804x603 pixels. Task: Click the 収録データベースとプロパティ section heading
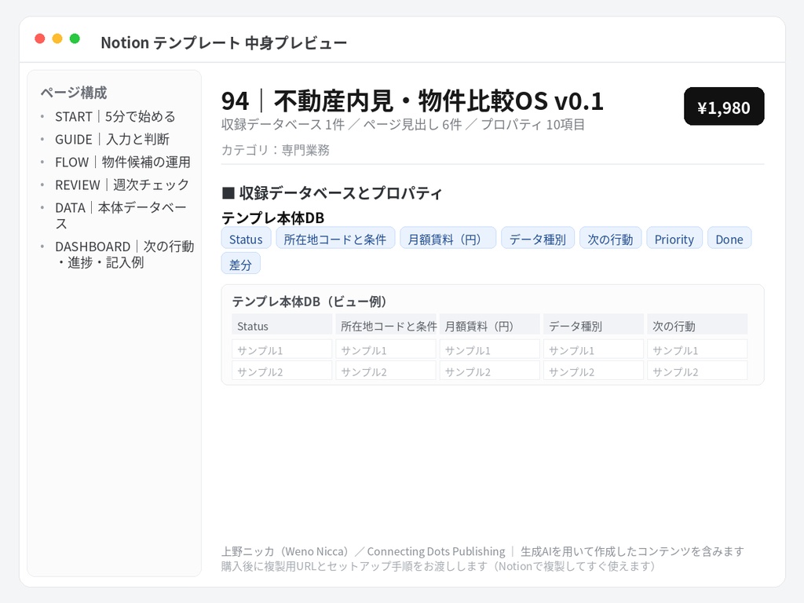332,193
